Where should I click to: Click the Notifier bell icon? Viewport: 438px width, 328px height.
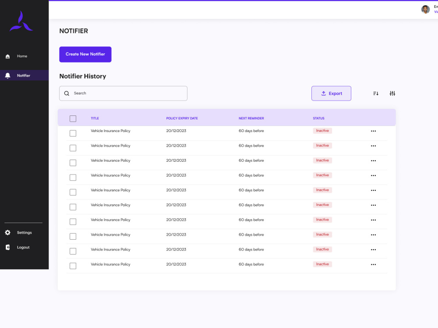point(7,76)
